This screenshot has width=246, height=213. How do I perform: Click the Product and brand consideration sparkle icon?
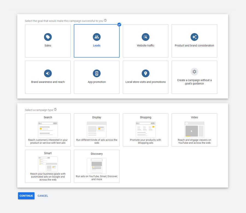pyautogui.click(x=194, y=37)
